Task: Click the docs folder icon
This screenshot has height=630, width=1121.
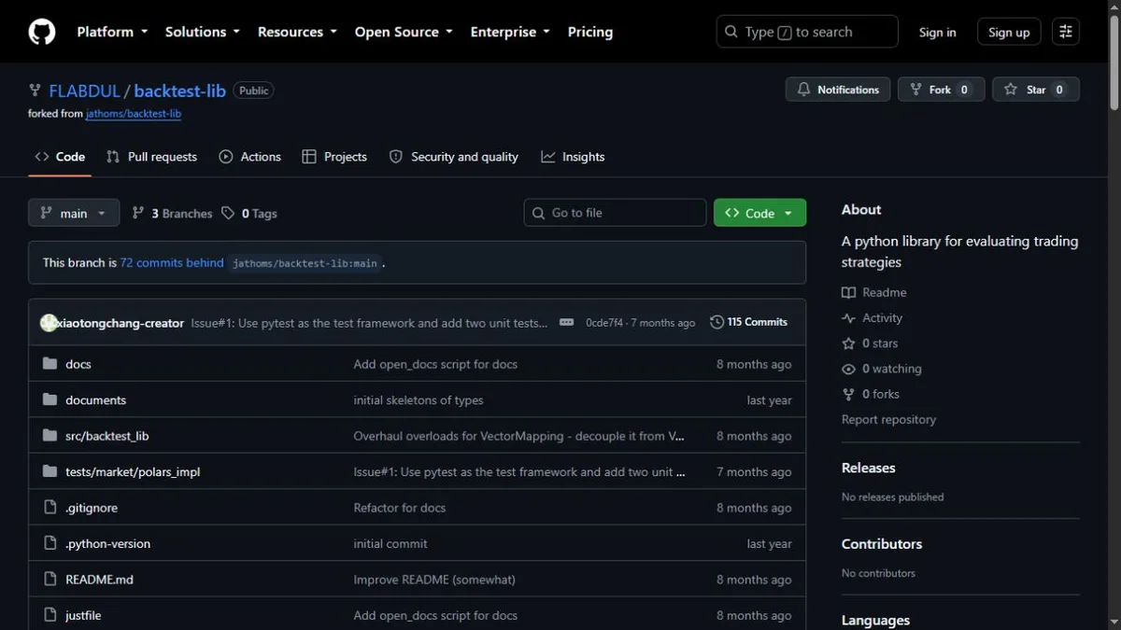Action: (x=50, y=364)
